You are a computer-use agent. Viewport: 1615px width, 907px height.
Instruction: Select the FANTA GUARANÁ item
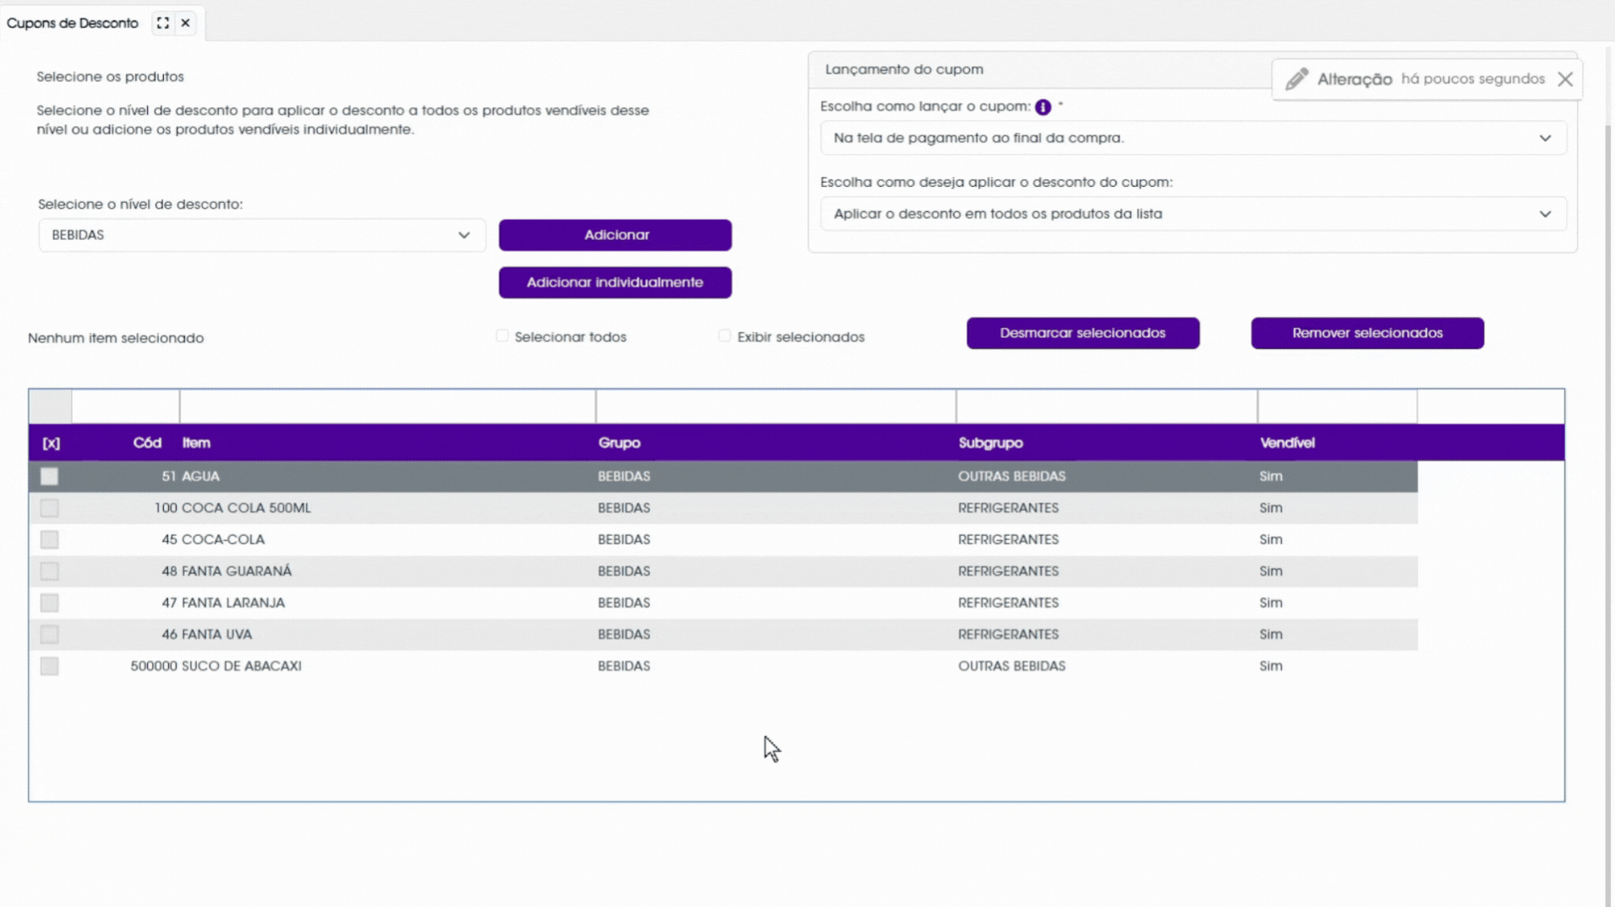tap(237, 571)
